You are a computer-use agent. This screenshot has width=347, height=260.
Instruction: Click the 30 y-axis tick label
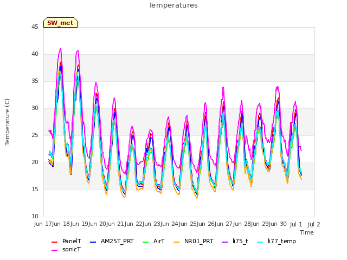[35, 108]
